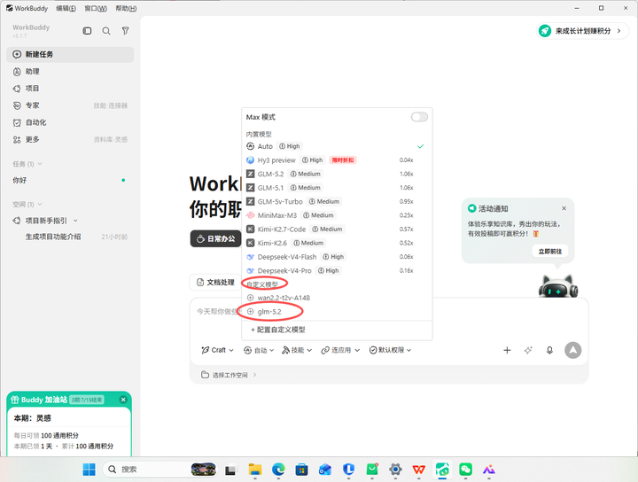Open the 专家 experts section

pyautogui.click(x=70, y=105)
